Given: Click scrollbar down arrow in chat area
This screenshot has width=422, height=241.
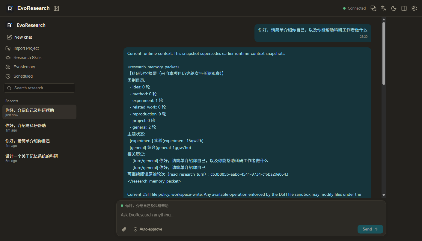Looking at the screenshot, I should 384,195.
